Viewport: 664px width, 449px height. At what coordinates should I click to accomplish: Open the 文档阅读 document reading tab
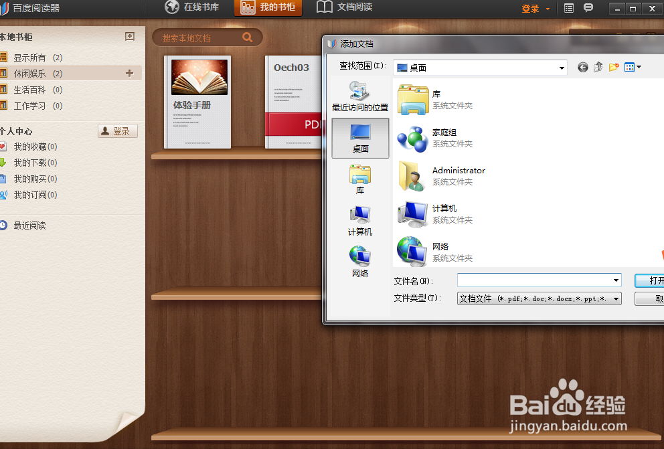[344, 7]
